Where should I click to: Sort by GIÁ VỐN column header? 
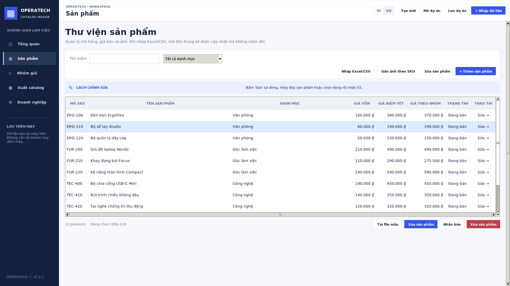[x=362, y=103]
